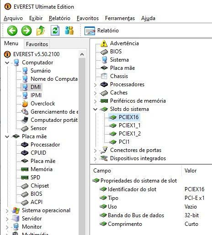Viewport: 212px width, 235px height.
Task: Collapse the Computador tree node
Action: click(x=7, y=63)
